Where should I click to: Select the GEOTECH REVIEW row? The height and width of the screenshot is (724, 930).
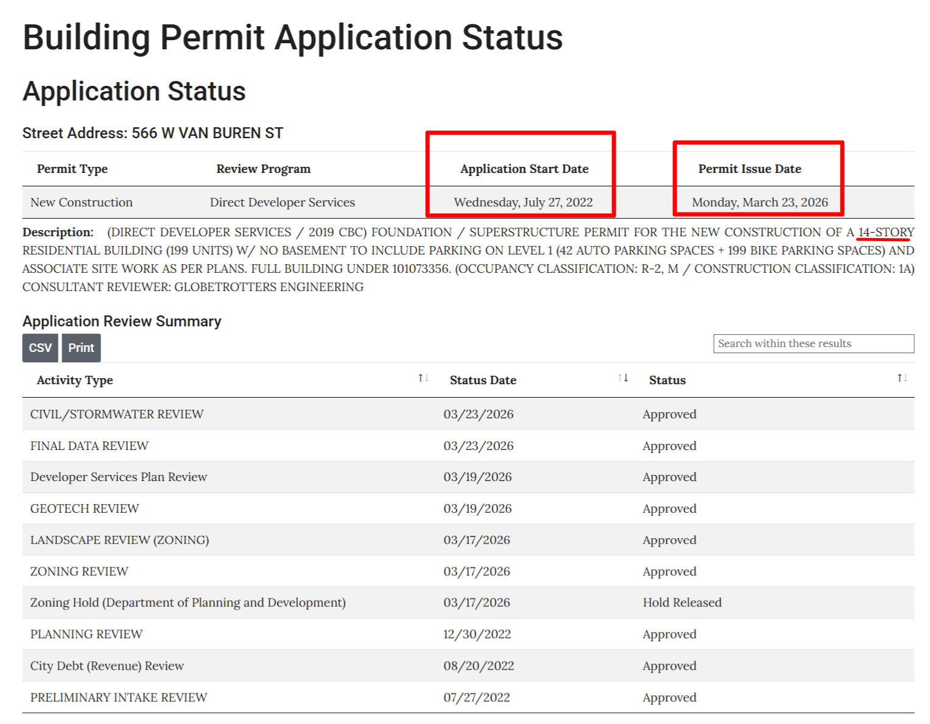click(84, 508)
